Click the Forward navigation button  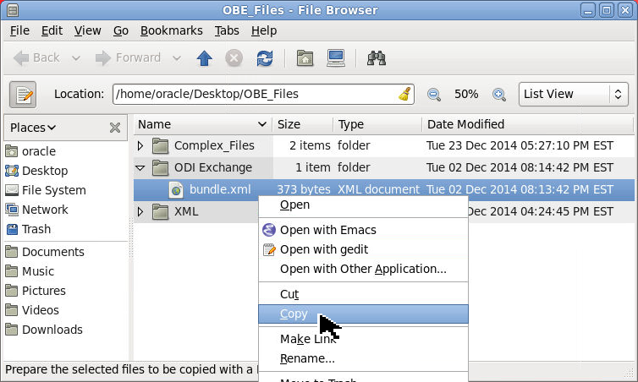tap(128, 58)
